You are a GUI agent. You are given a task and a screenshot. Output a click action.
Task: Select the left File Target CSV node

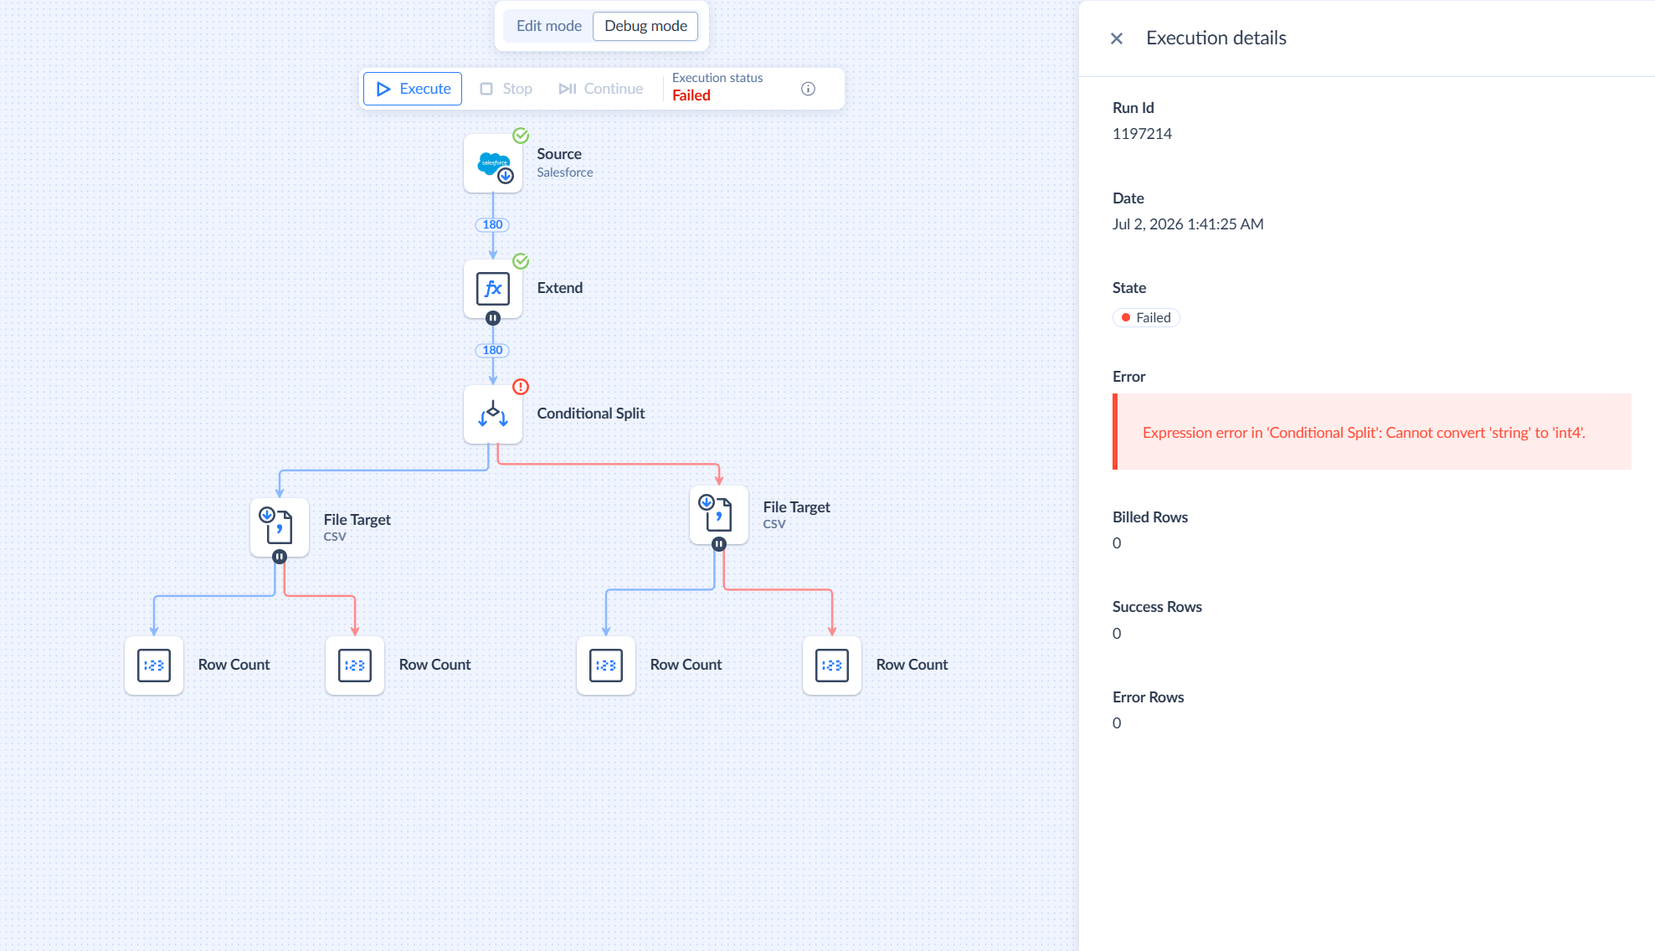[280, 527]
